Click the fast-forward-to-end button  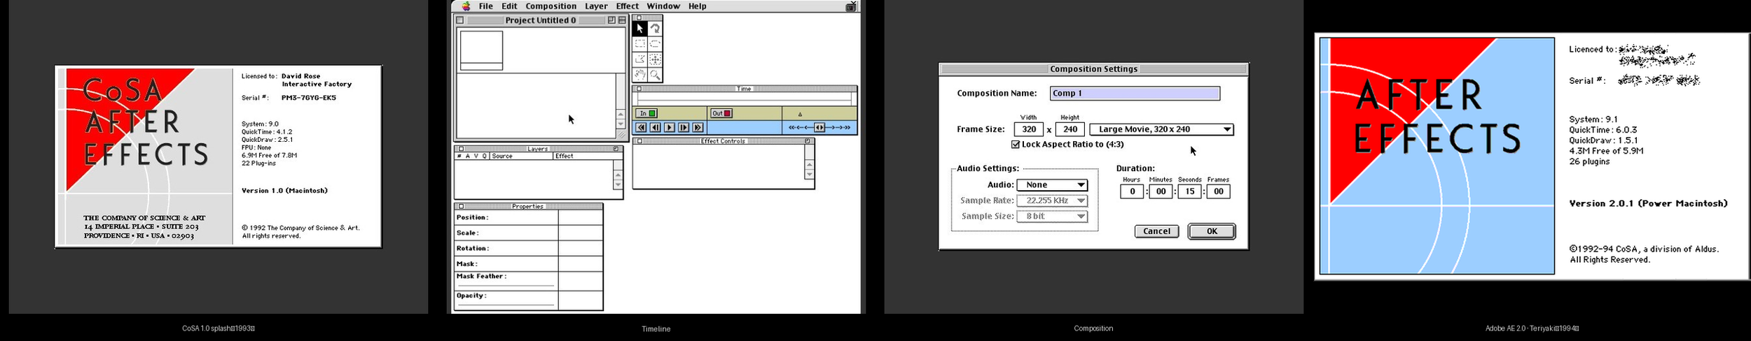(x=698, y=128)
